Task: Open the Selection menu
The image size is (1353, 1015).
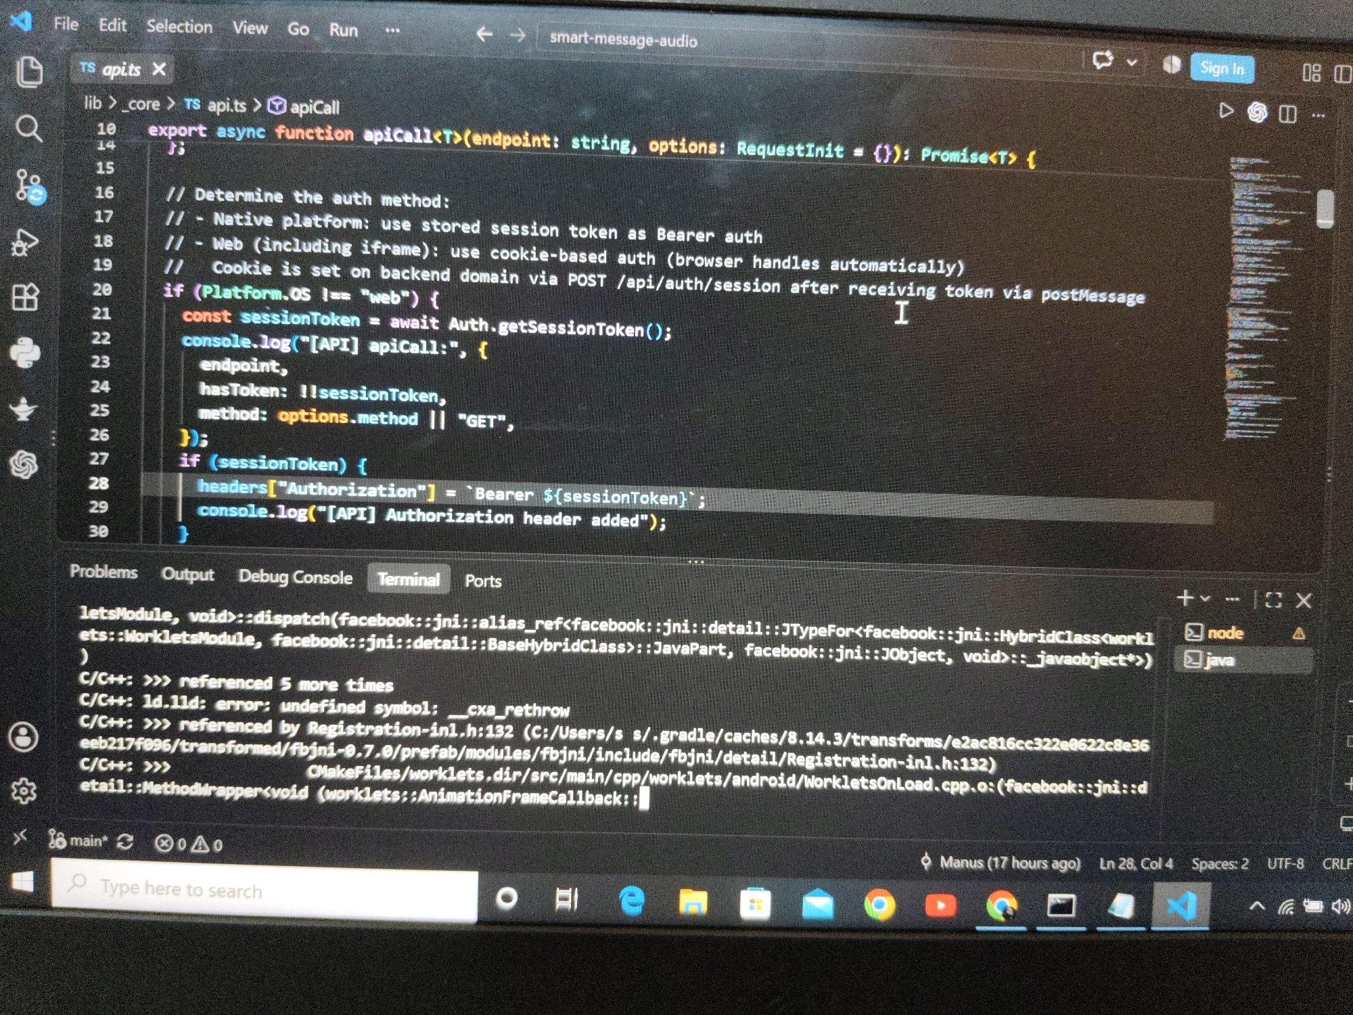Action: click(x=179, y=27)
